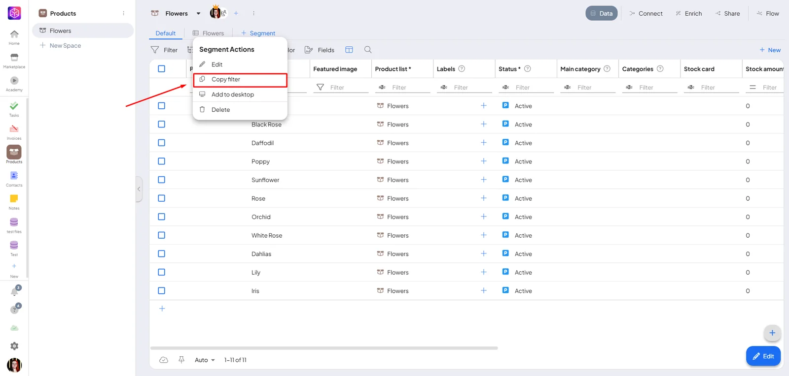Choose Copy filter in Segment Actions

[x=240, y=80]
